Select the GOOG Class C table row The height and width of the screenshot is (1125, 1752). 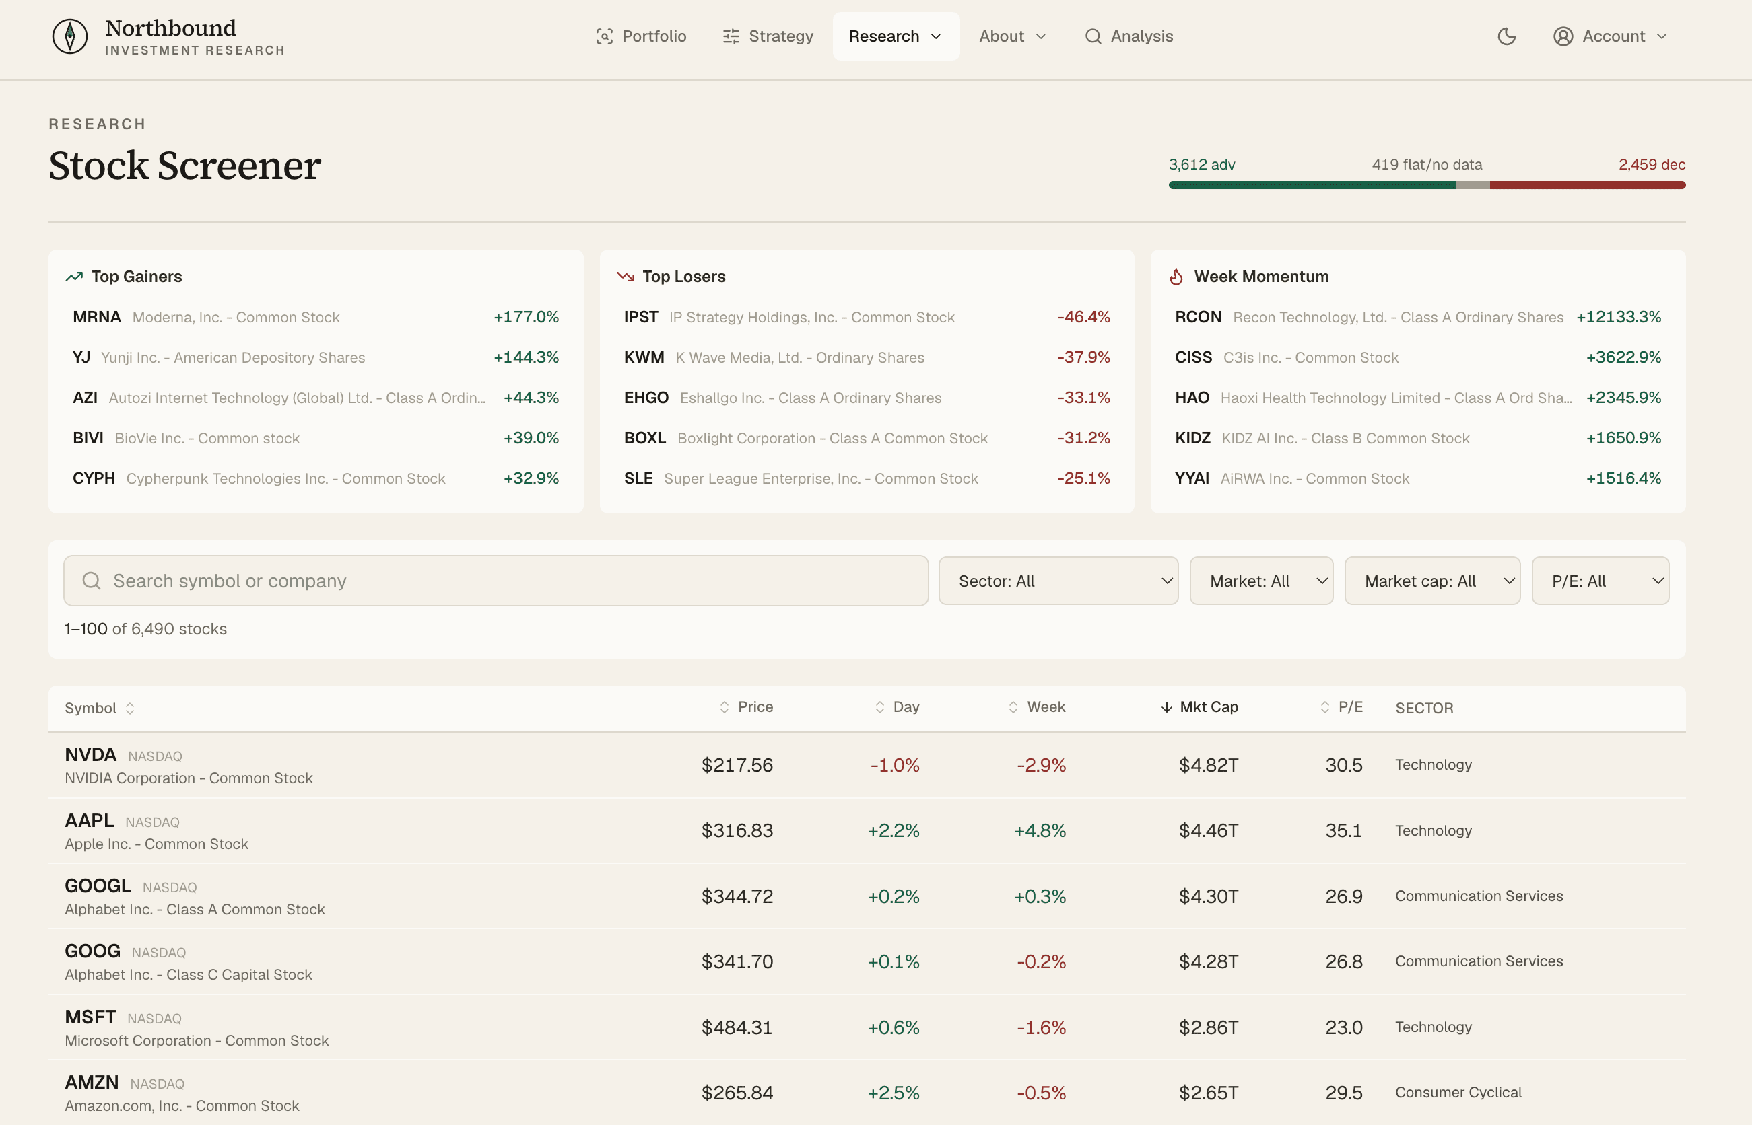(867, 961)
